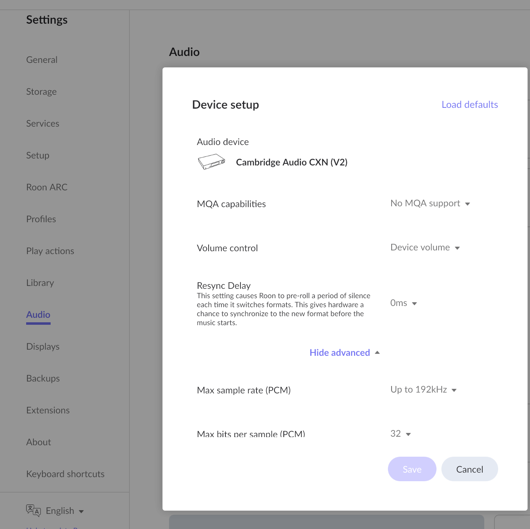Go to General settings
530x529 pixels.
coord(42,60)
